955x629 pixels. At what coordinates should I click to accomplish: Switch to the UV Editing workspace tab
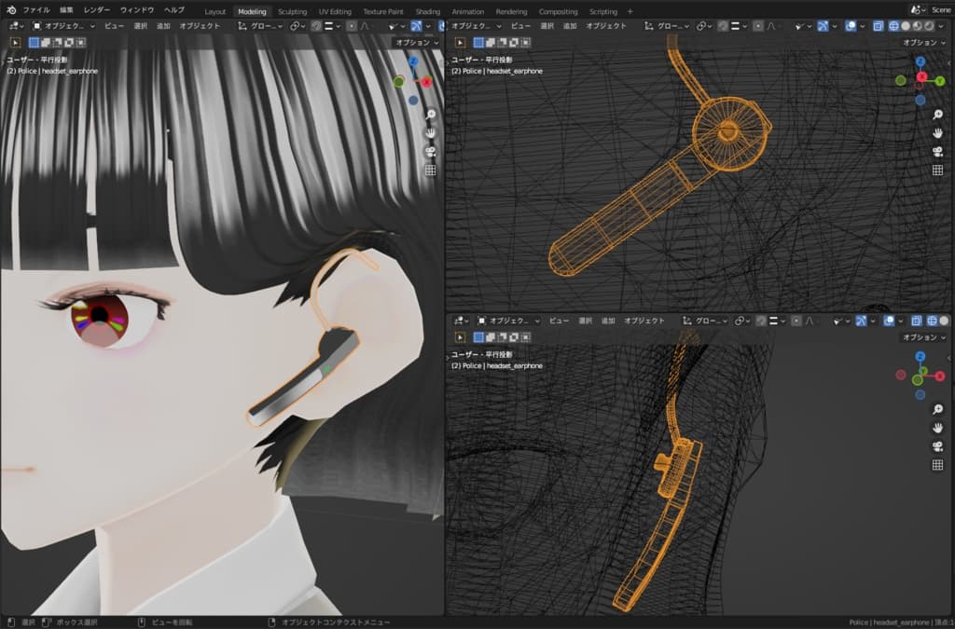pos(335,11)
